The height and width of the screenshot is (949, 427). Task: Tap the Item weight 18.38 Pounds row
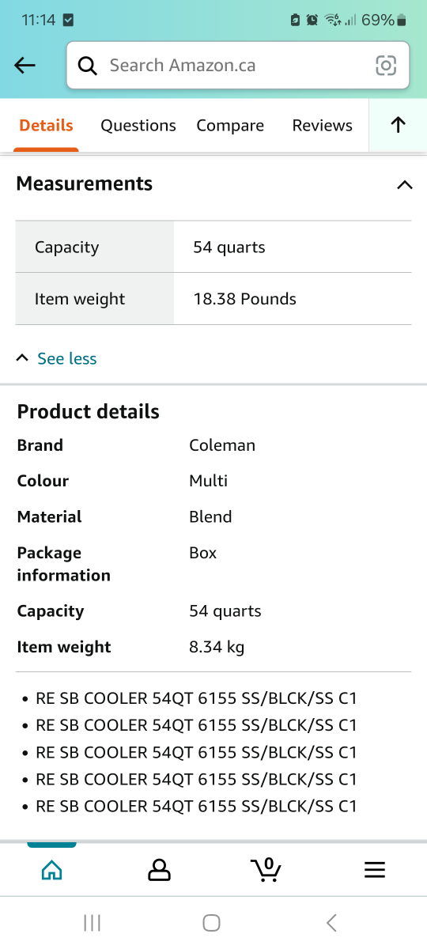(213, 299)
